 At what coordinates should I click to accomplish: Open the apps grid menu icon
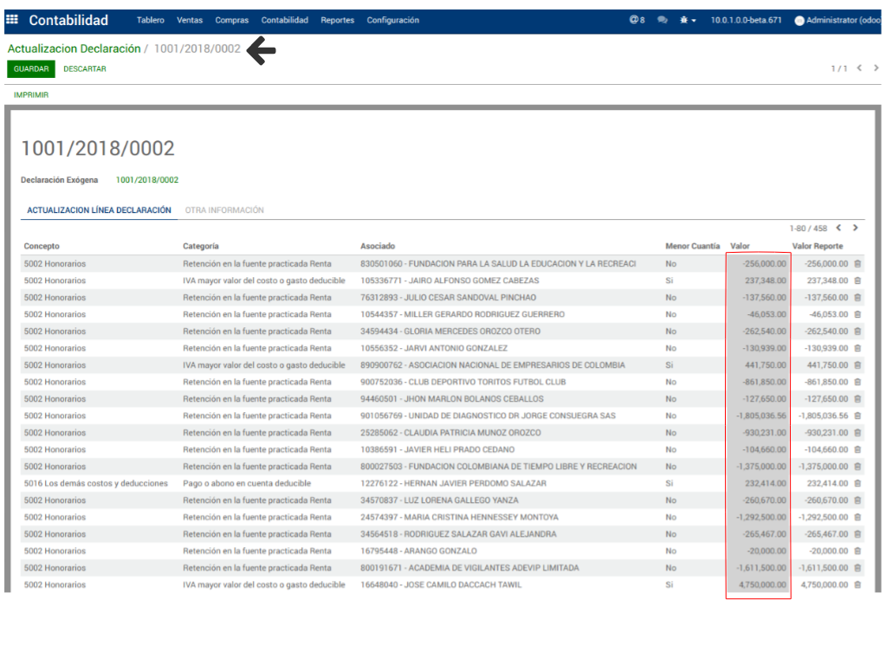(12, 20)
